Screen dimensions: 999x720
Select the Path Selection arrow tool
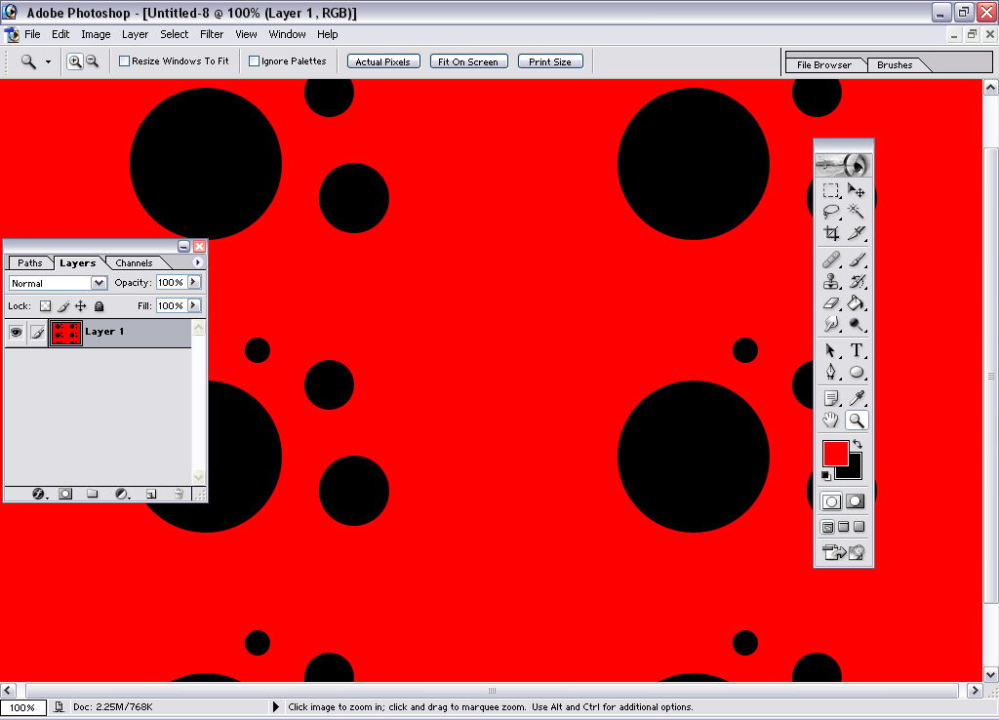coord(831,350)
